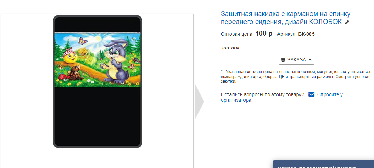The width and height of the screenshot is (374, 168).
Task: Click the small house in the product picture
Action: [x=83, y=52]
